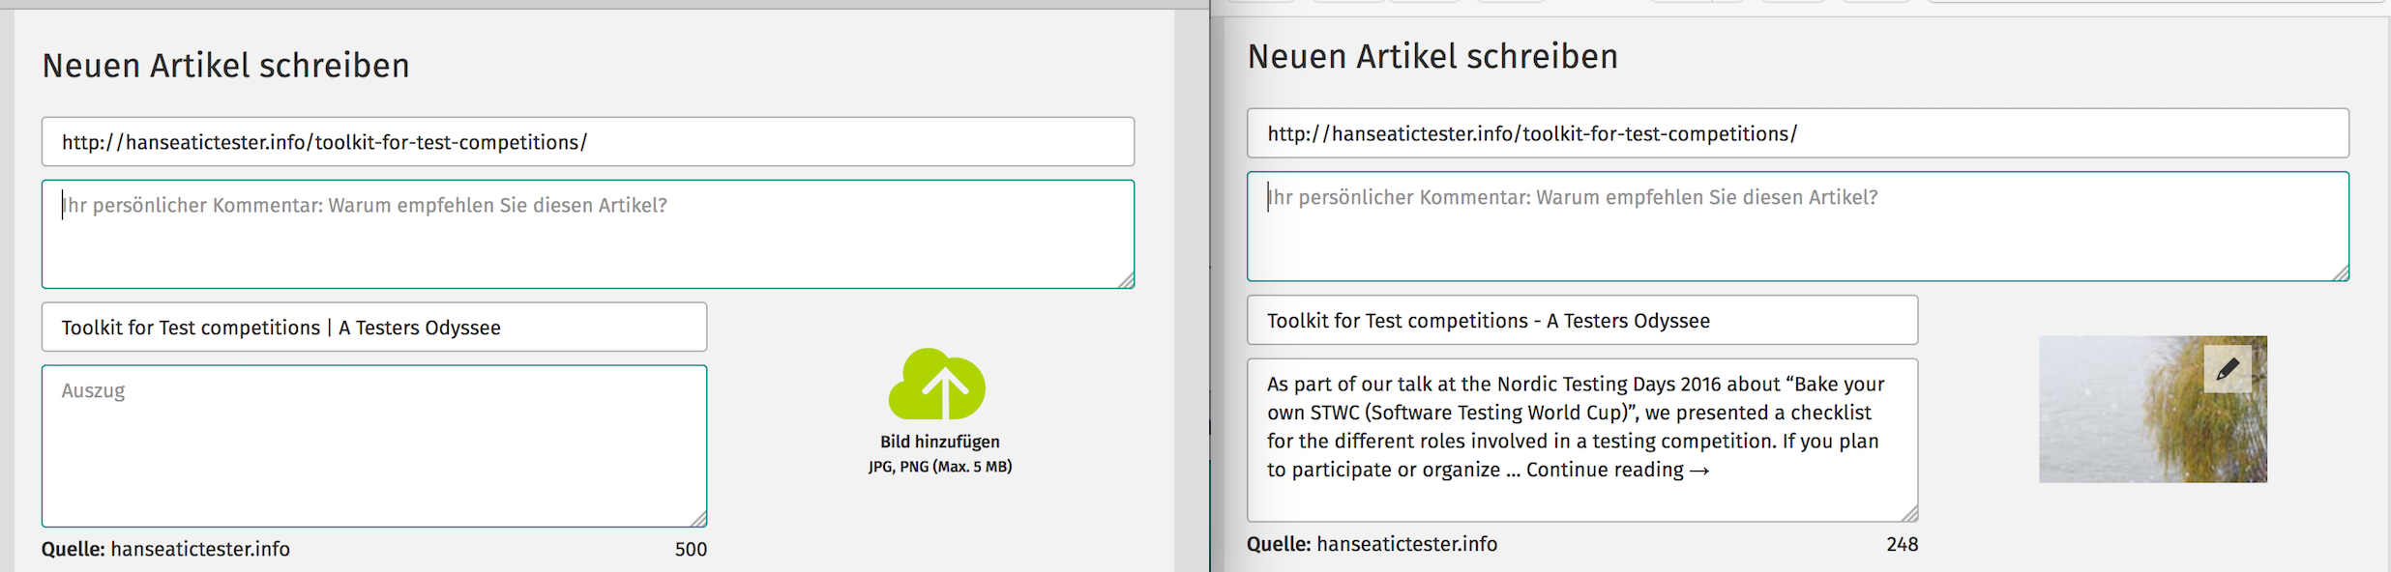This screenshot has width=2391, height=572.
Task: Click the resize grip of the excerpt box counting 248
Action: pos(1910,514)
